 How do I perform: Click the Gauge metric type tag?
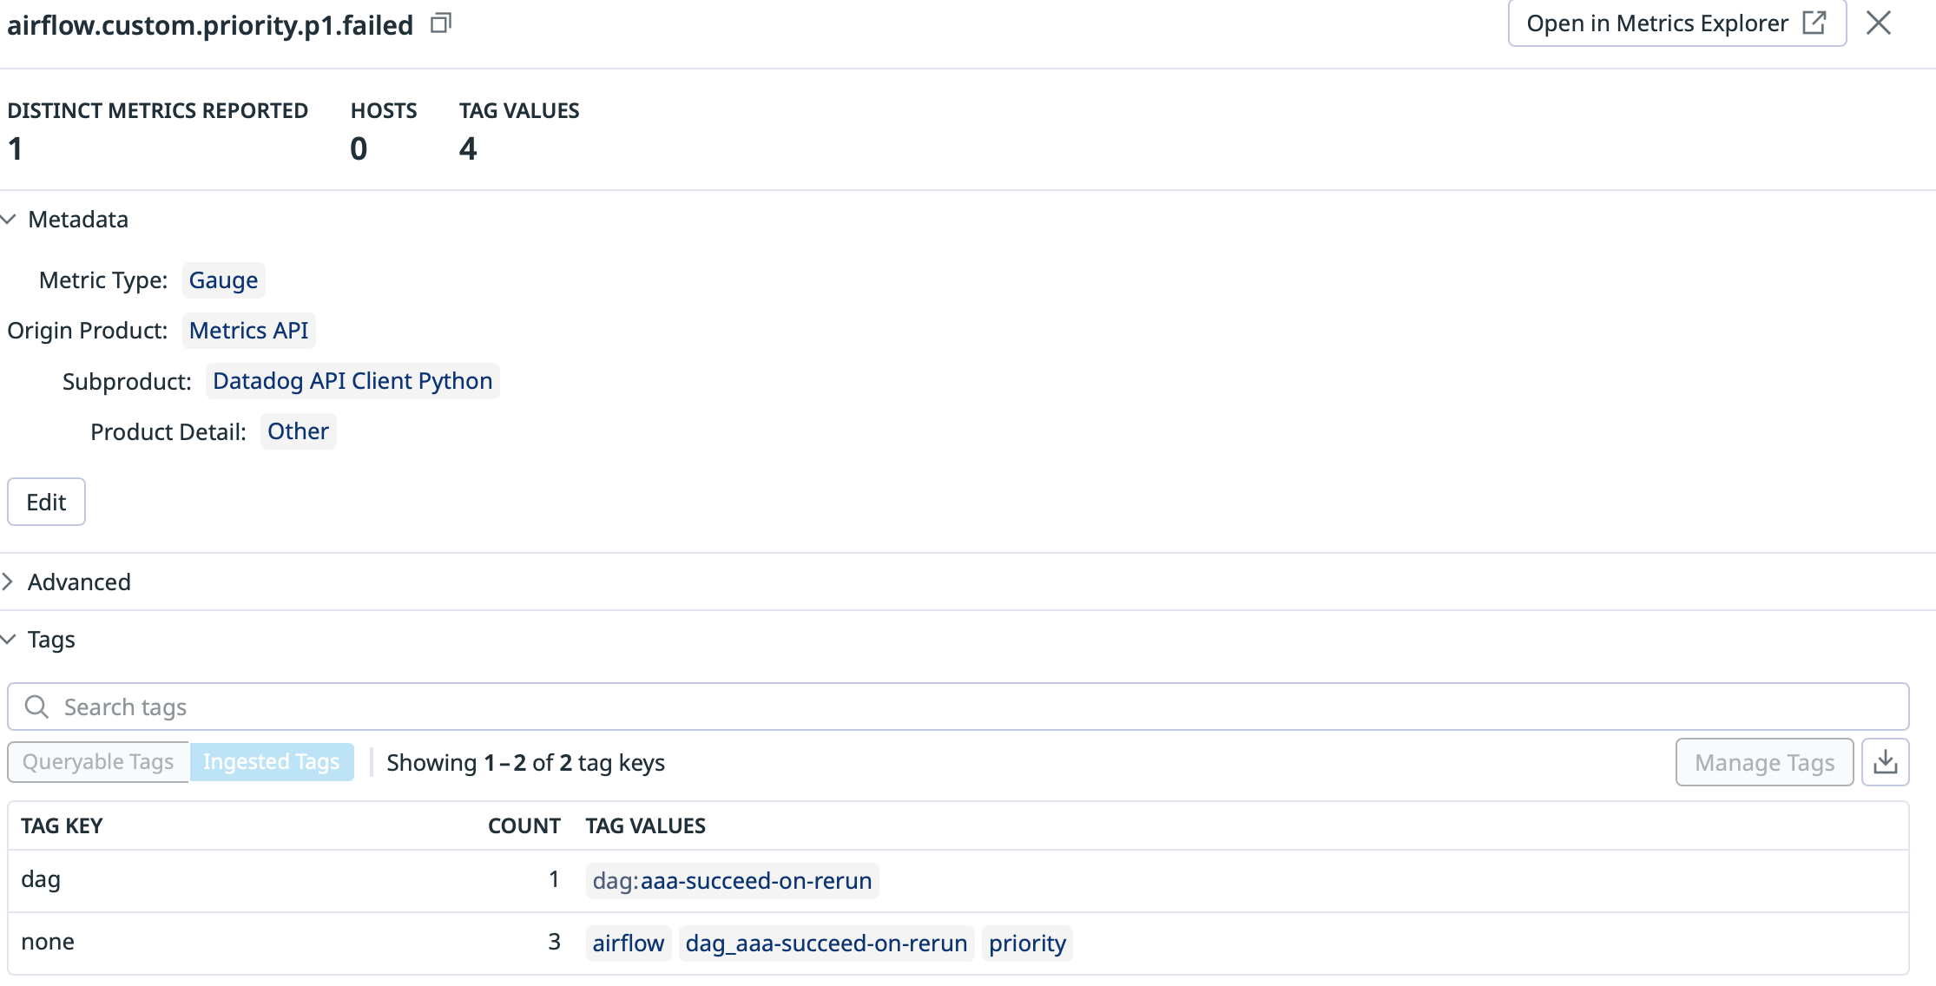coord(223,280)
